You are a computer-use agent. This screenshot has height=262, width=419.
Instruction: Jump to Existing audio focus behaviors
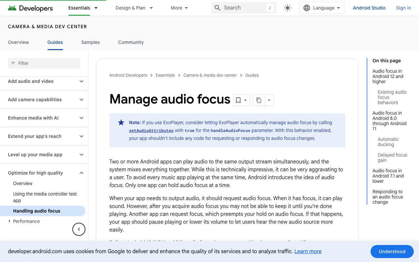[x=392, y=97]
